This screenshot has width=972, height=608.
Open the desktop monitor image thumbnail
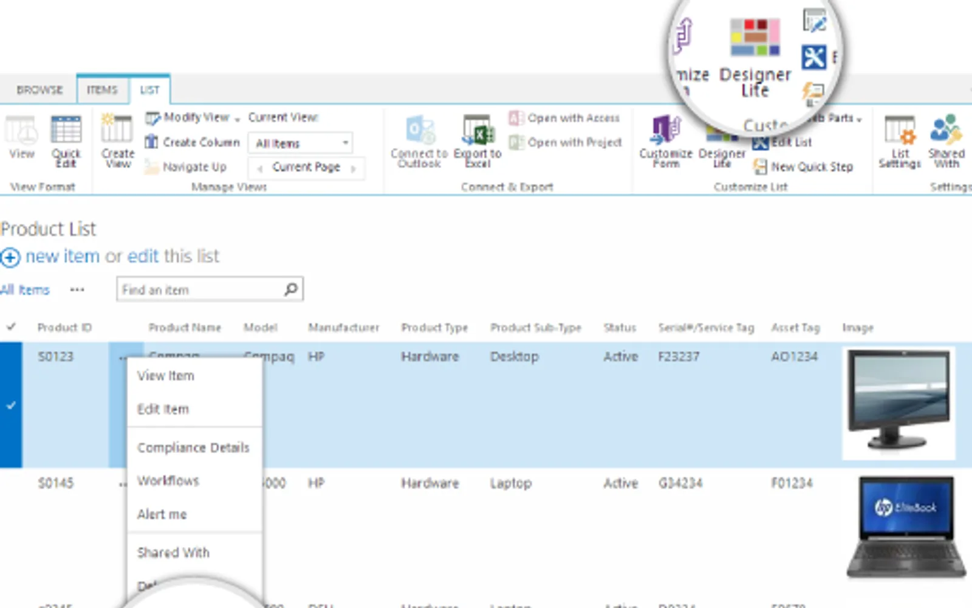coord(899,404)
